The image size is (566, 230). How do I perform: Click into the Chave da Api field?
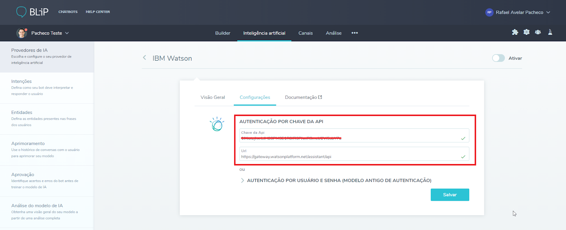(354, 135)
